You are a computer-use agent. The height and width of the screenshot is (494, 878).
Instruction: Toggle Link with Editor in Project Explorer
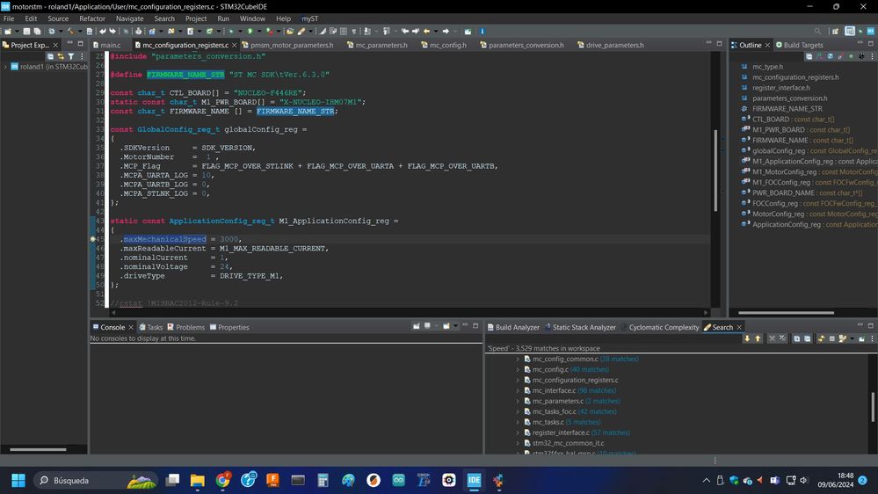tap(61, 56)
